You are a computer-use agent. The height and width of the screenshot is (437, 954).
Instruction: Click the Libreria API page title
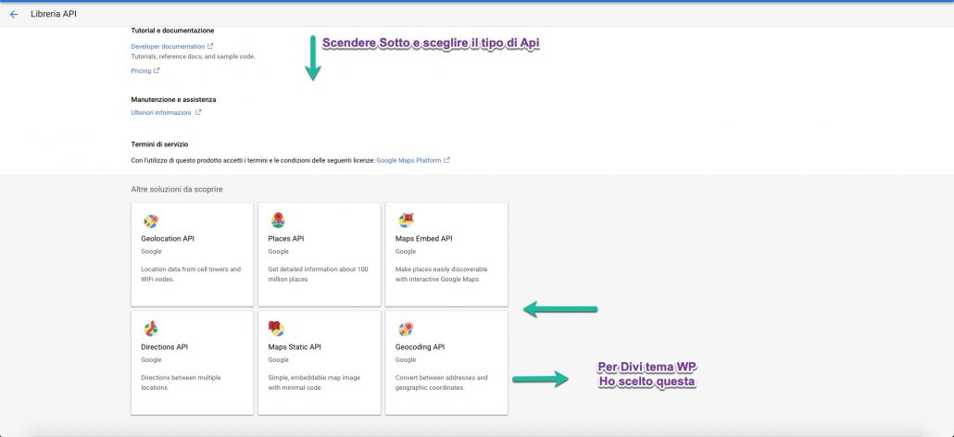point(54,14)
